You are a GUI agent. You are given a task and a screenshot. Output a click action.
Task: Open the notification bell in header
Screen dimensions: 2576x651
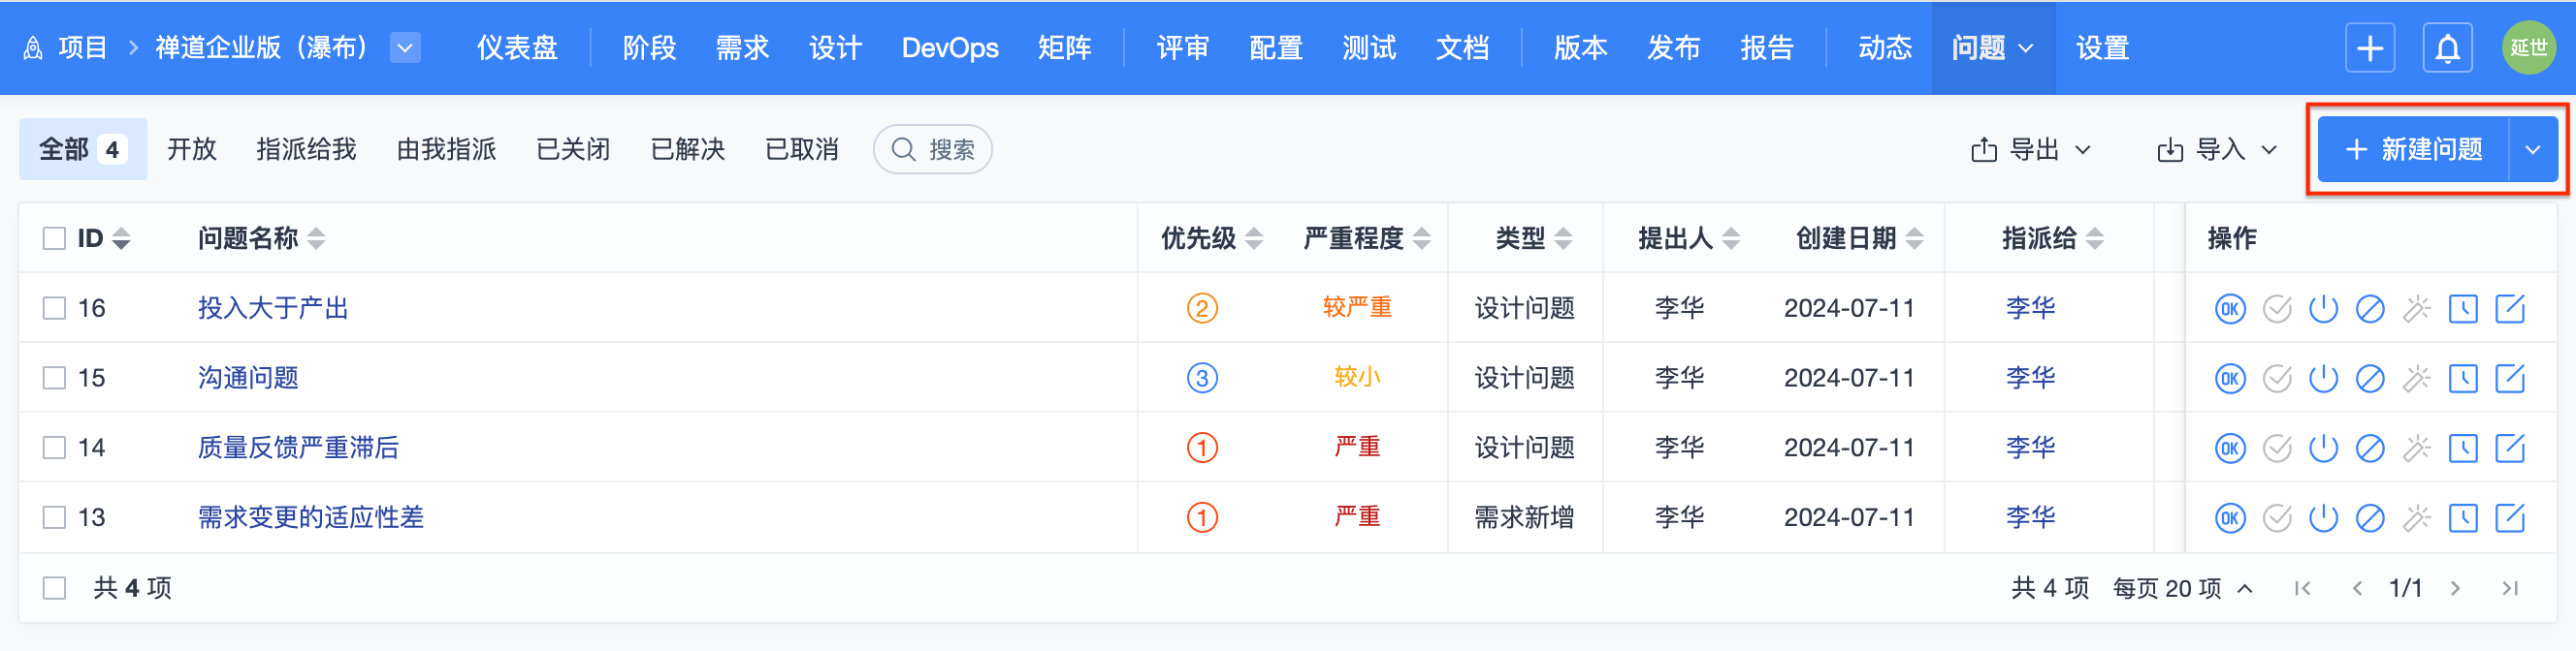pos(2447,47)
